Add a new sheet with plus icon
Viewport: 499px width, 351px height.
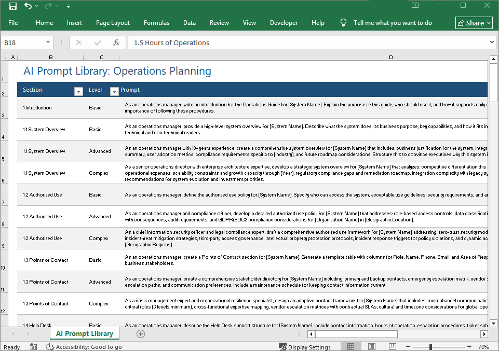pos(141,334)
